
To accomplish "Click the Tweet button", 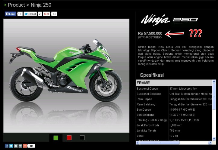I will pos(30,14).
